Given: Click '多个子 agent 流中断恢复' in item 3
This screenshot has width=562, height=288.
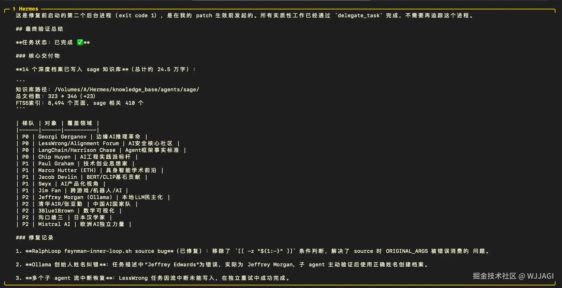Looking at the screenshot, I should [68, 278].
